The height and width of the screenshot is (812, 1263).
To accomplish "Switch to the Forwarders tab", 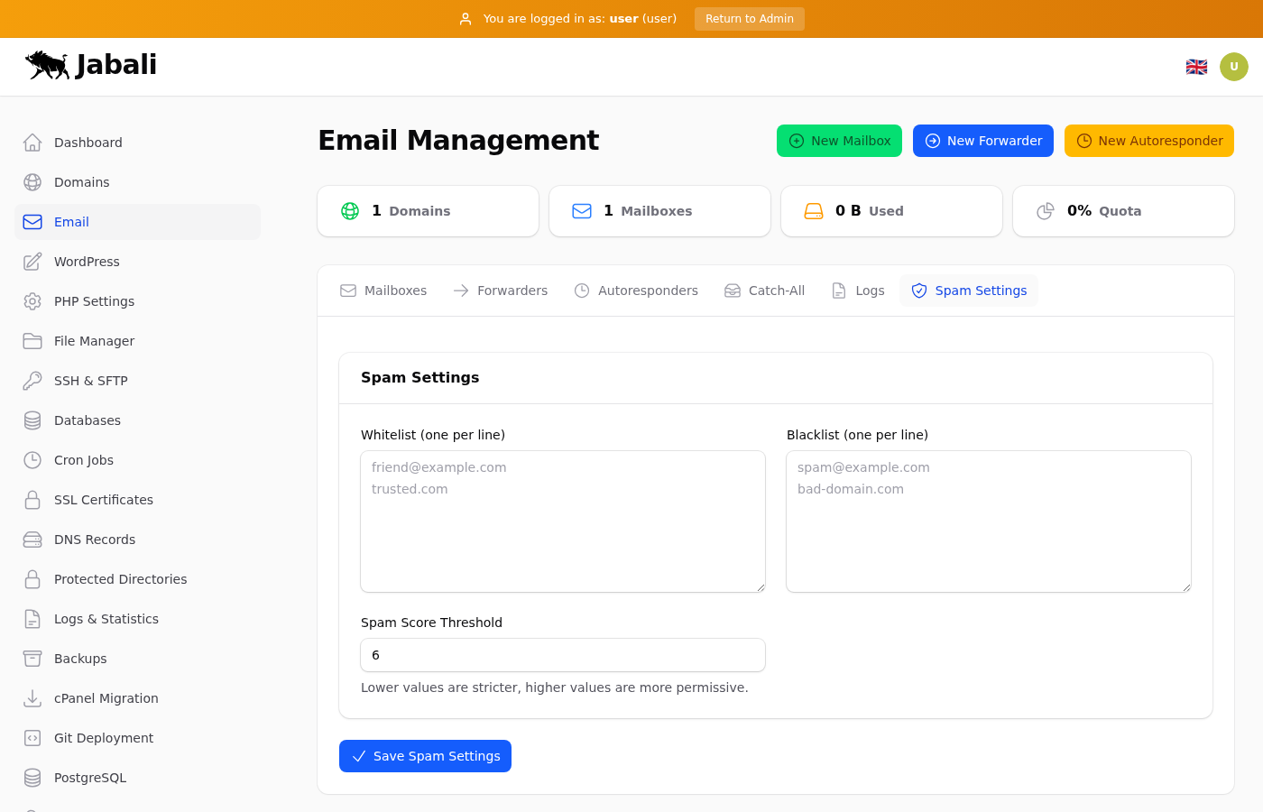I will [x=501, y=291].
